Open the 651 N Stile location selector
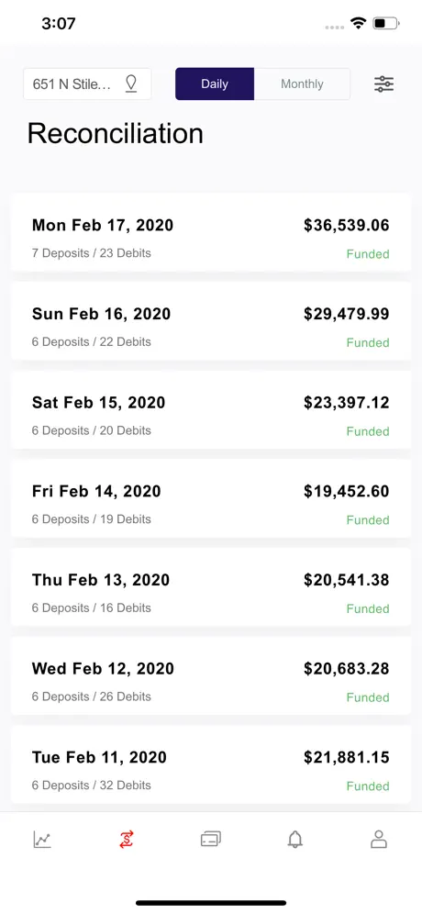 [x=87, y=84]
